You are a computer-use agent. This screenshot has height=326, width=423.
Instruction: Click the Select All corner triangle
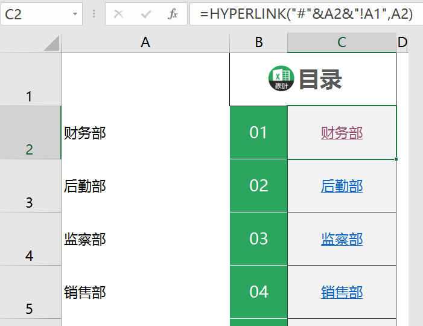coord(52,43)
